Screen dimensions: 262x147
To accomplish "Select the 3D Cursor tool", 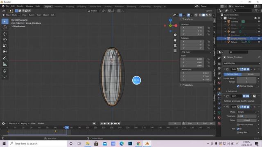I will 5,27.
